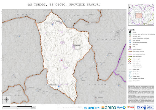This screenshot has height=110, width=156.
Task: Click the hospital marker in AS Okema Ototo
Action: 118,32
